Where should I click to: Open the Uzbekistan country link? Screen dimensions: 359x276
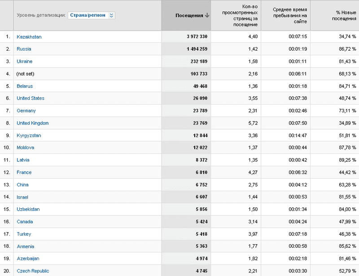pos(28,209)
